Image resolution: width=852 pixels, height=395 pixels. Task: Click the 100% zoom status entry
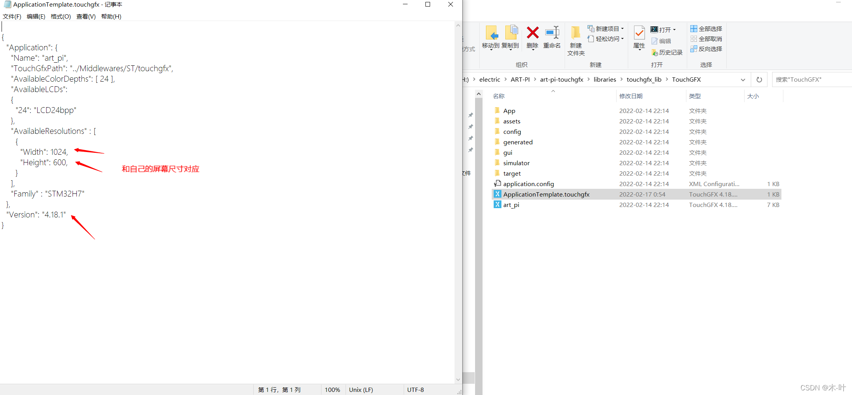(332, 390)
